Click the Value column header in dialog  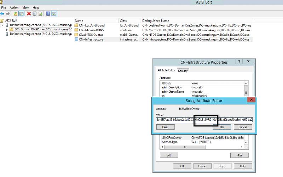pos(217,83)
